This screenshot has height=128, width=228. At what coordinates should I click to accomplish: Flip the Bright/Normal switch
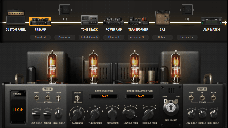coord(77,98)
